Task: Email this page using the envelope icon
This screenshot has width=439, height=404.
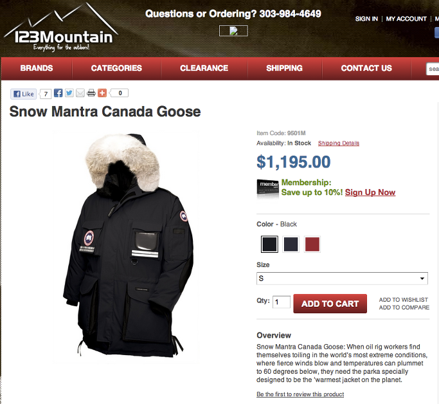Action: [x=80, y=93]
